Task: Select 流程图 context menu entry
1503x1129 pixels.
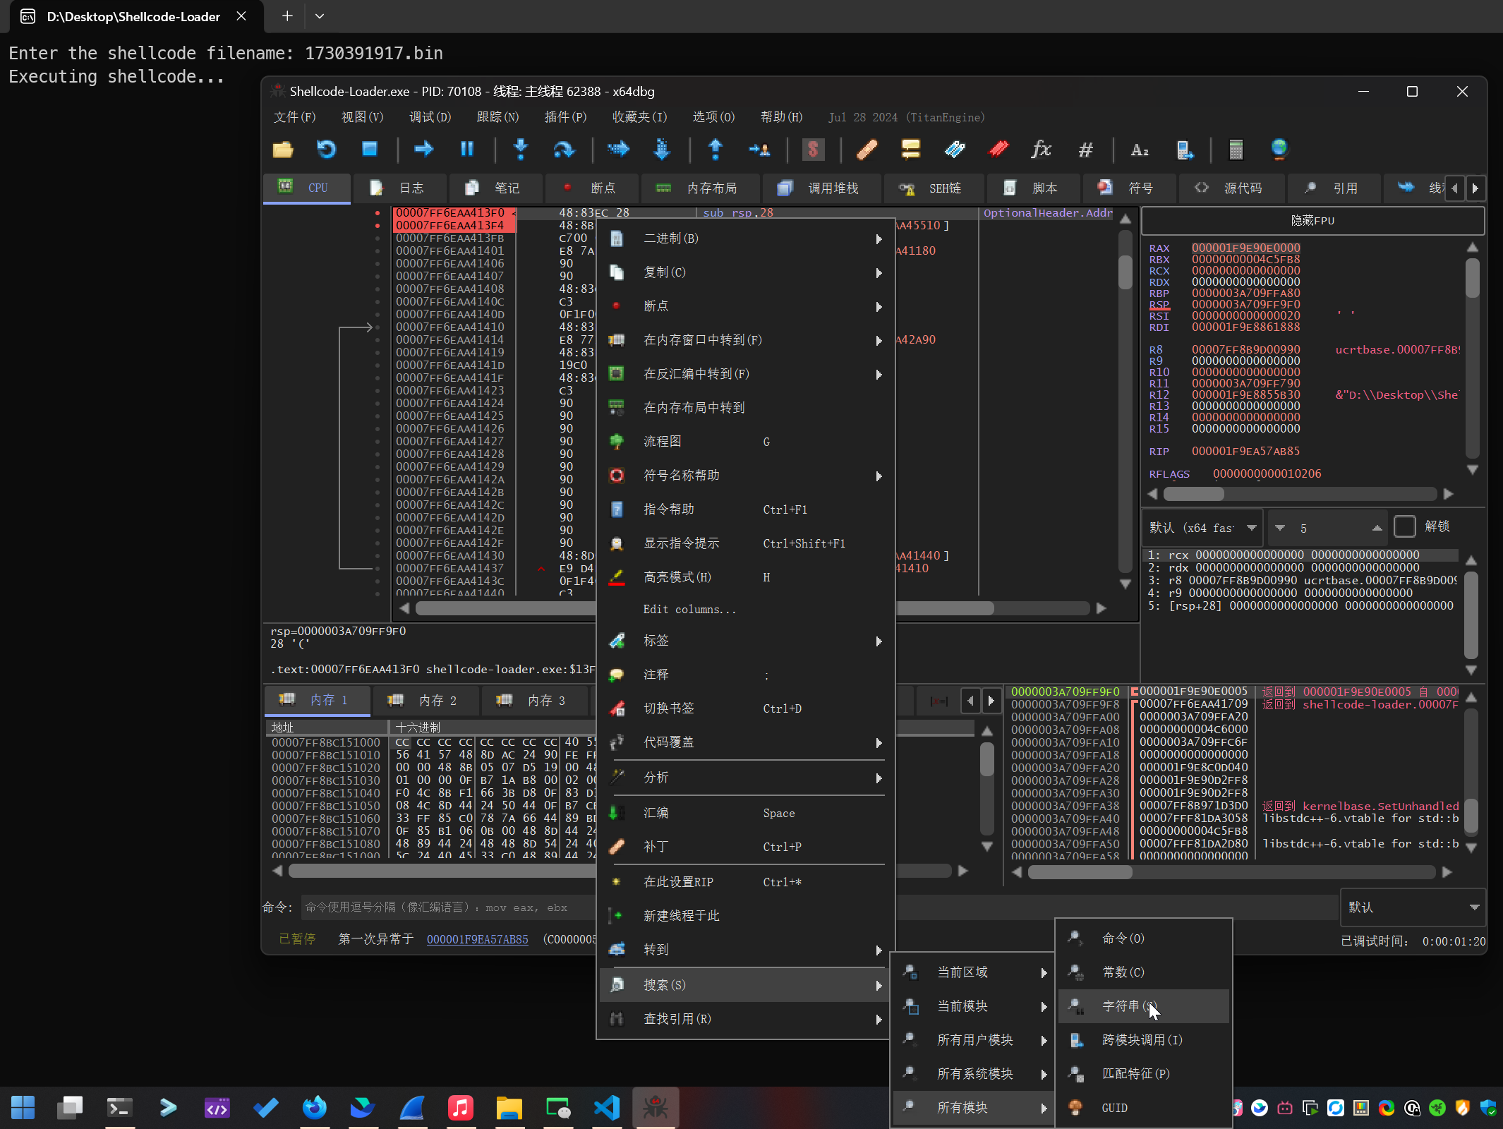Action: [745, 442]
